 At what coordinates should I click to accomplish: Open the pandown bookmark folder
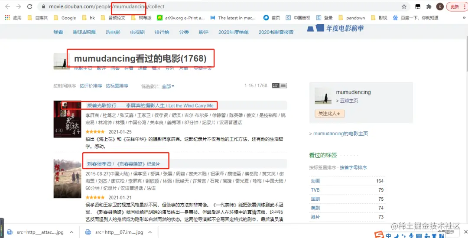[351, 18]
